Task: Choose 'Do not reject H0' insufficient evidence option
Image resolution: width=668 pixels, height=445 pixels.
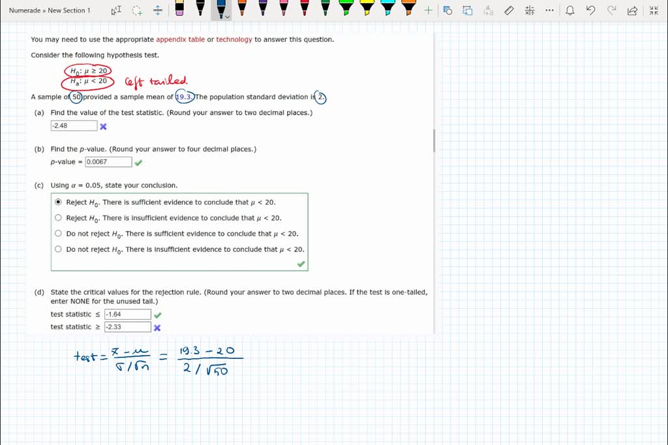Action: click(x=58, y=249)
